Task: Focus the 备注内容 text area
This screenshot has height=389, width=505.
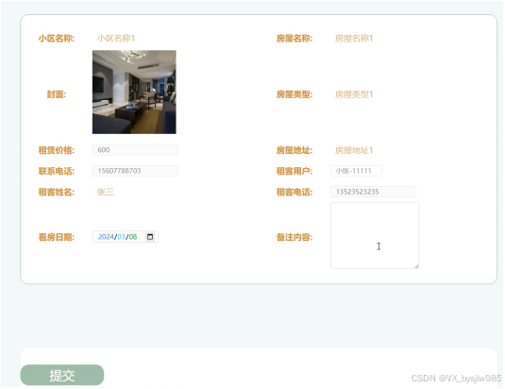Action: [375, 235]
